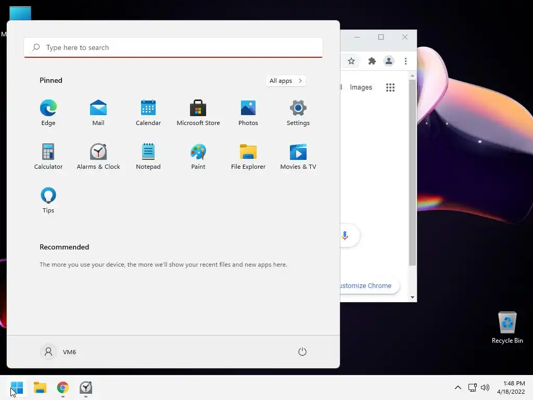The height and width of the screenshot is (400, 533).
Task: Open File Explorer from pinned apps
Action: (x=248, y=156)
